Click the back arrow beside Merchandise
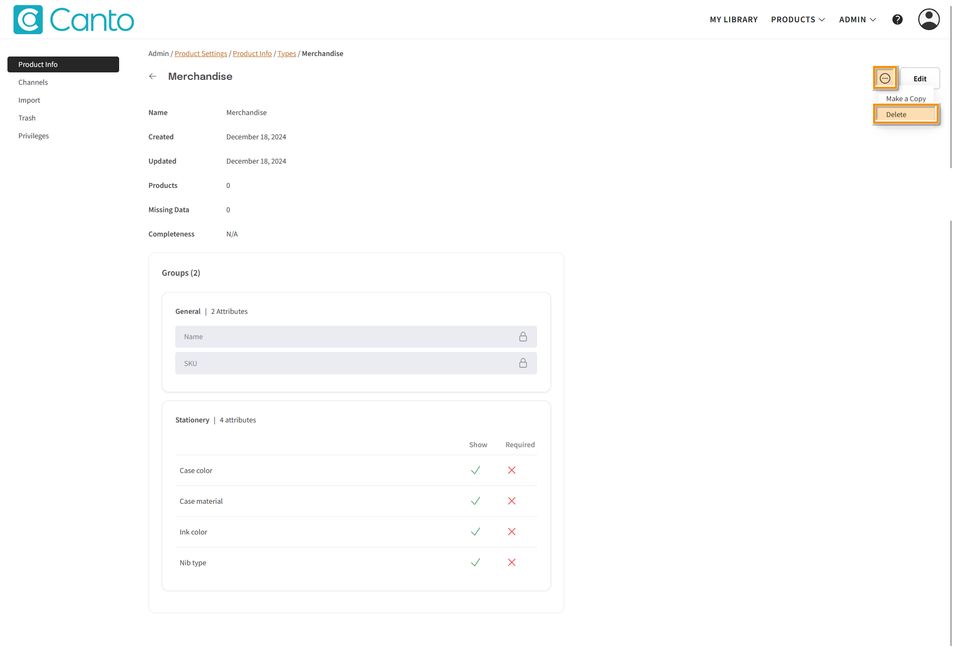Screen dimensions: 953x652 pos(153,76)
